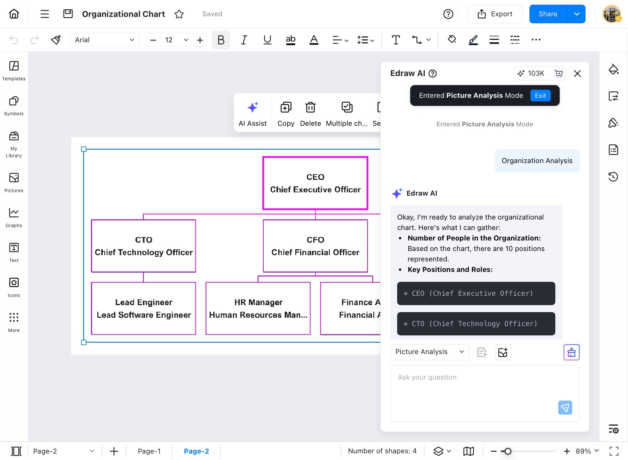Screen dimensions: 628x460
Task: Open the Templates panel
Action: pyautogui.click(x=13, y=70)
